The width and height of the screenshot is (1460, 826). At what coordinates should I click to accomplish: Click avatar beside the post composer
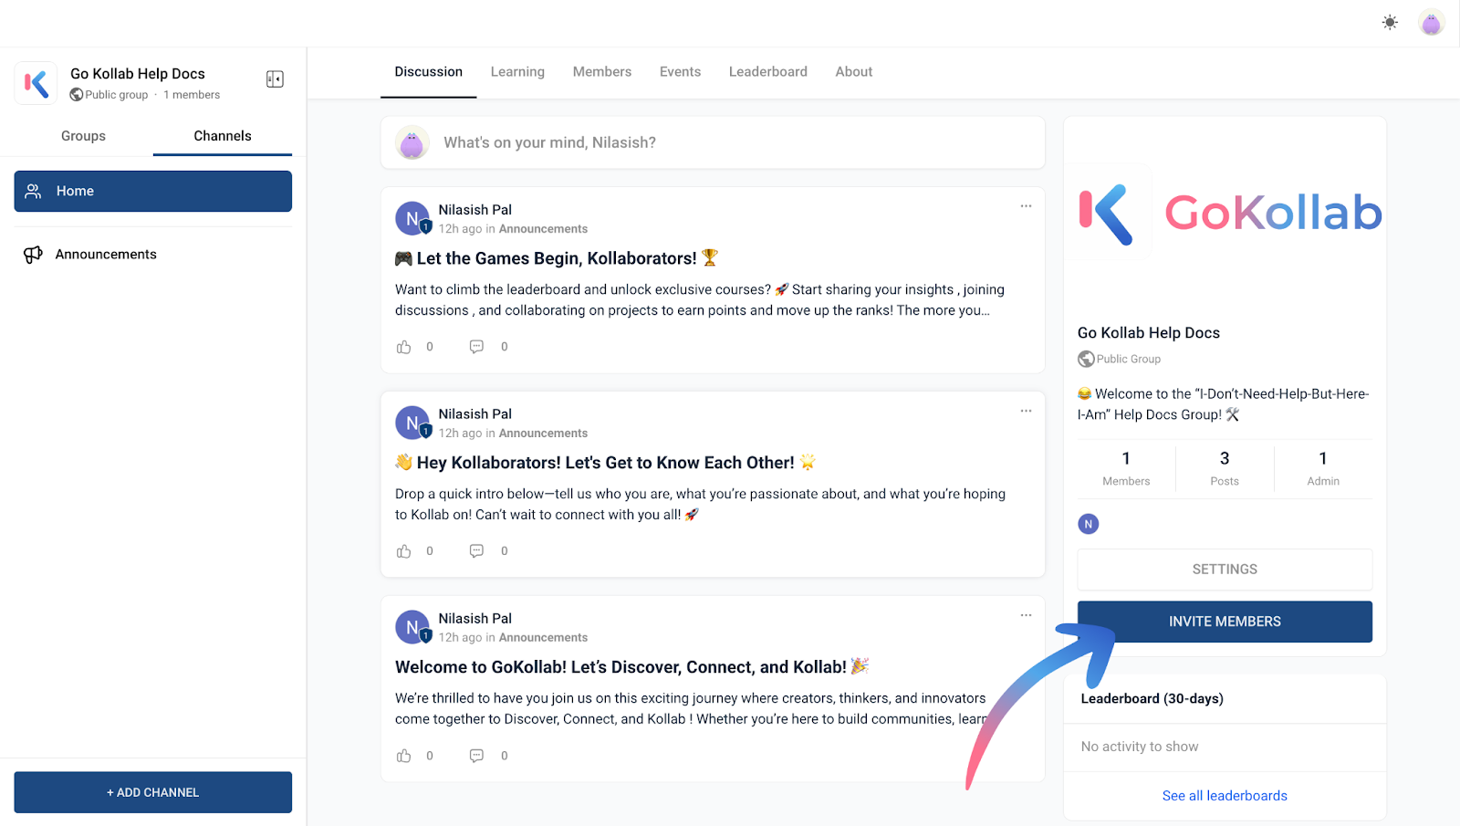412,142
